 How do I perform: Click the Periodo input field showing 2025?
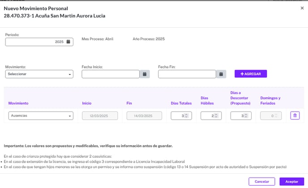point(39,42)
